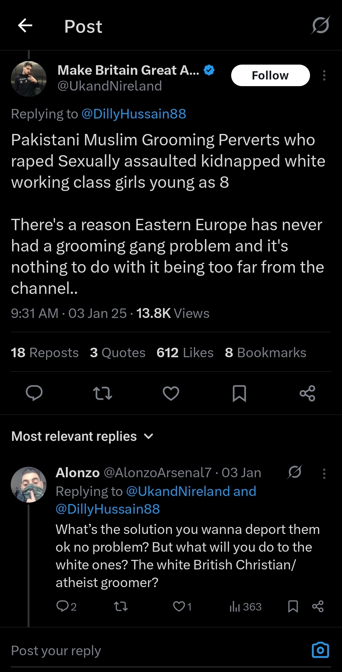Open the @DillyHussain88 mention link

[x=134, y=114]
